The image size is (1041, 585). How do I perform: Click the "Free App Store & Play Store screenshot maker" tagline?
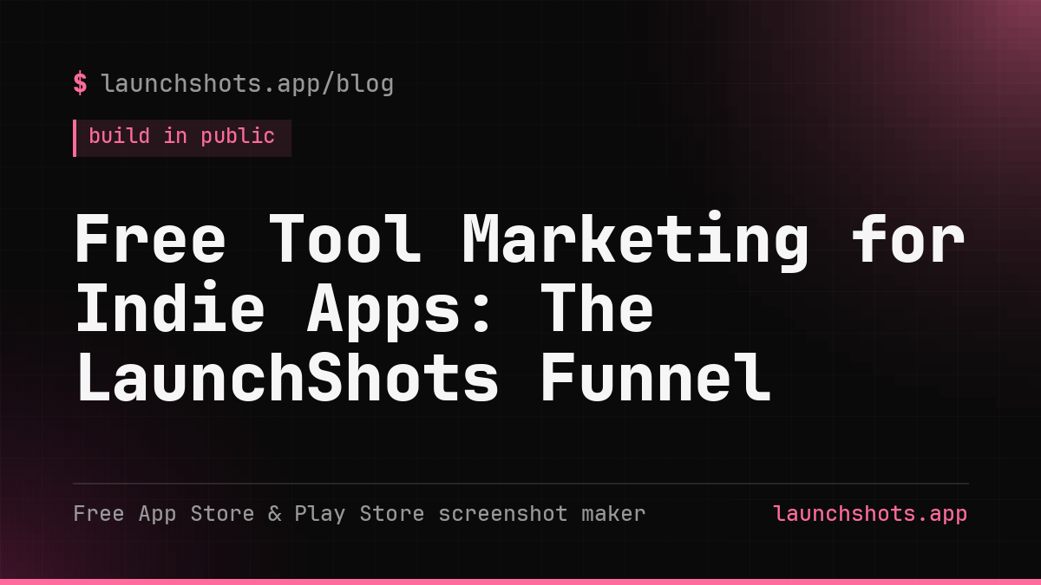(x=359, y=514)
